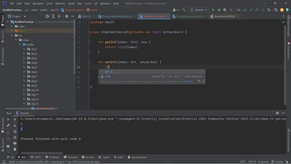Expand all nodes in Project panel

coord(53,16)
